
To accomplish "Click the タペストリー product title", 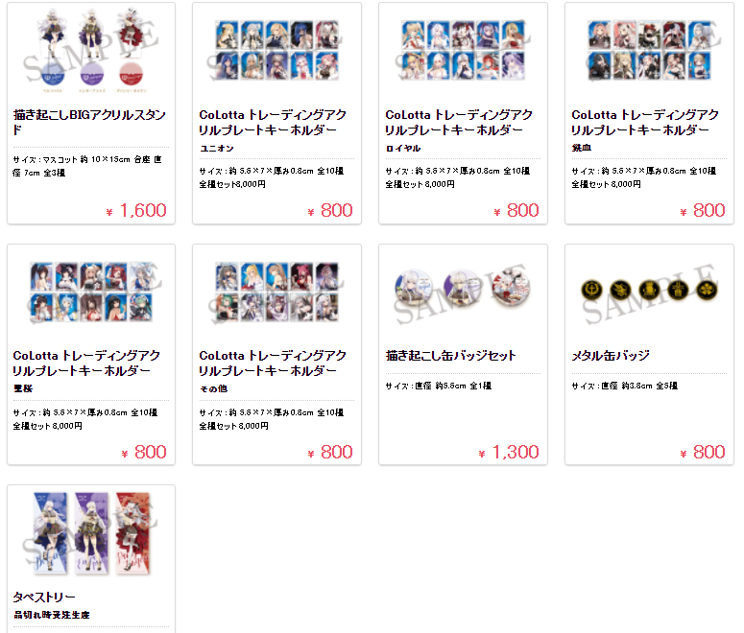I will point(44,597).
